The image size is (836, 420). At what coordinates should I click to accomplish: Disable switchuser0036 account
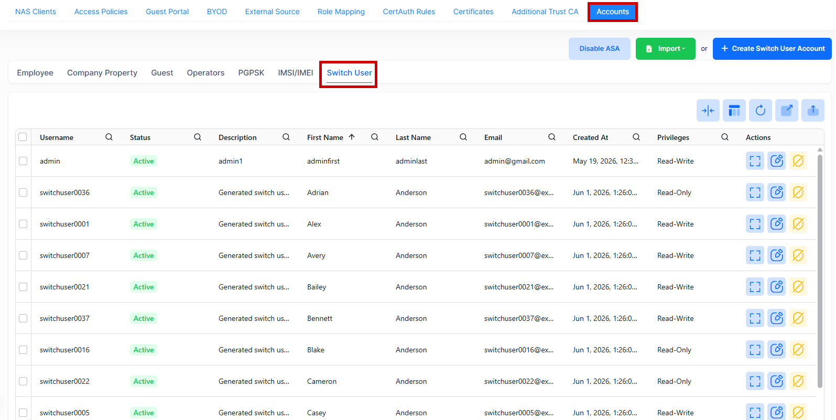click(x=798, y=192)
